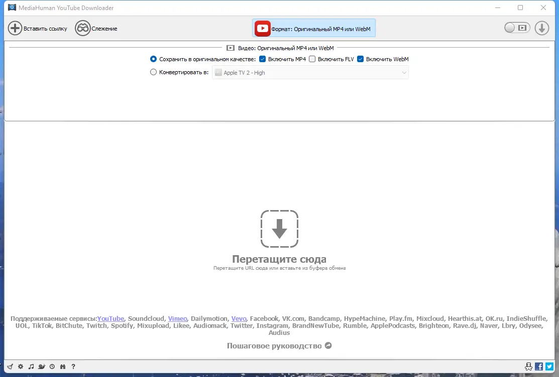559x377 pixels.
Task: Expand the 'Формат: Оригинальный MP4 или WebM' panel
Action: (x=313, y=28)
